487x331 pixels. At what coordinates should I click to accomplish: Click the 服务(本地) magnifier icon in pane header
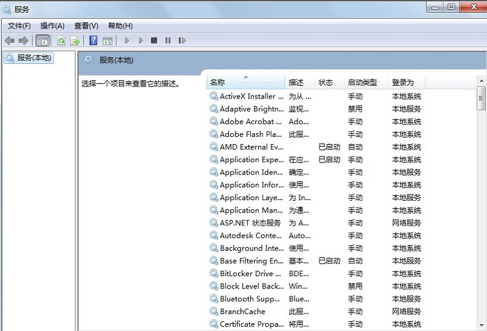tap(89, 60)
